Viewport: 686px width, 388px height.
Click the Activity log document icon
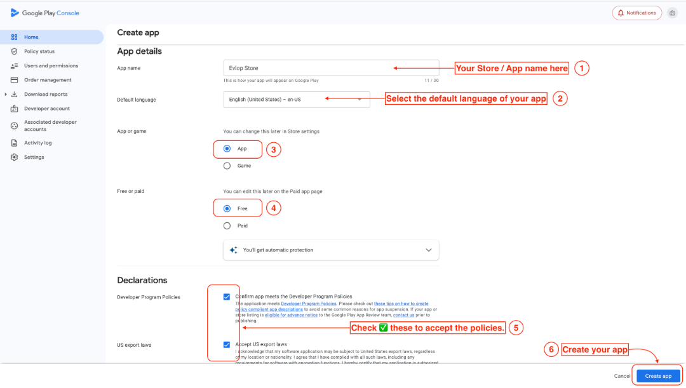tap(15, 143)
